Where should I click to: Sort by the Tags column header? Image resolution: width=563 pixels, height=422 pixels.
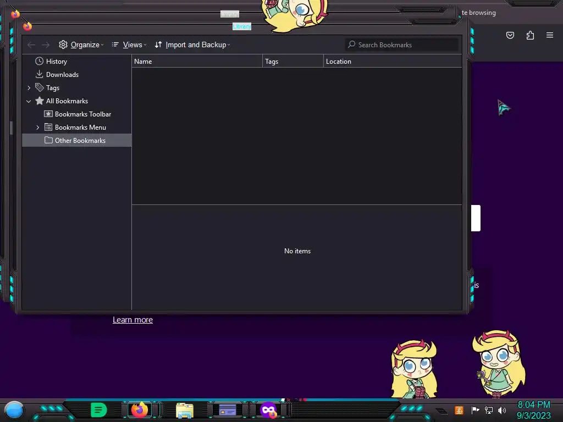click(293, 62)
